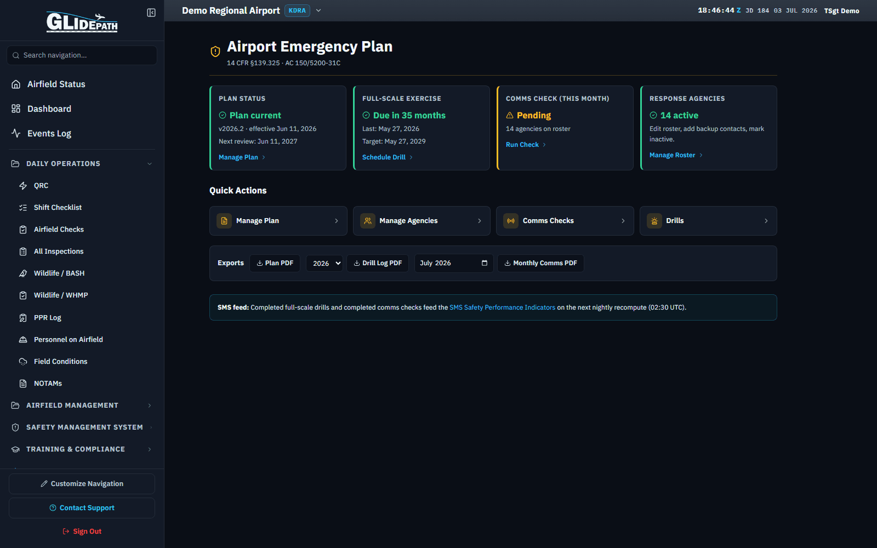Screen dimensions: 877x548
Task: Click the Dashboard grid icon
Action: [x=16, y=109]
